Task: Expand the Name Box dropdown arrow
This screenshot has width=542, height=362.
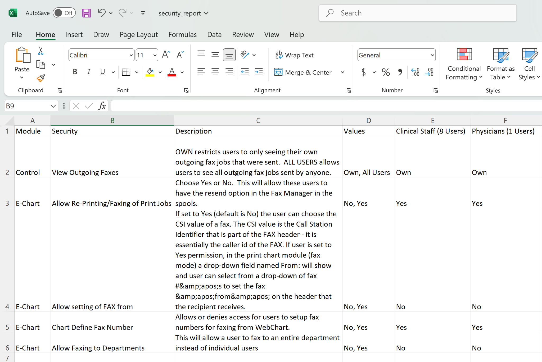Action: [x=53, y=106]
